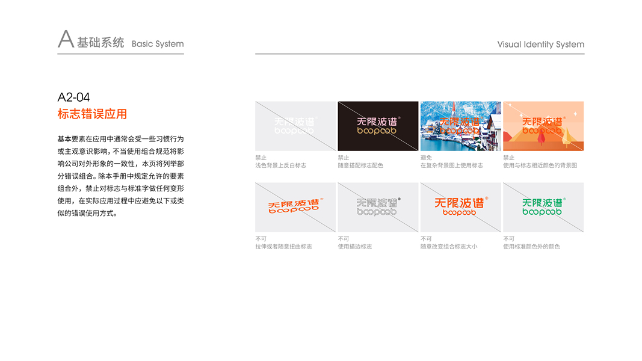Click paragraph line starting '或主观意识影响'
Viewport: 642px width, 361px height.
tap(121, 152)
